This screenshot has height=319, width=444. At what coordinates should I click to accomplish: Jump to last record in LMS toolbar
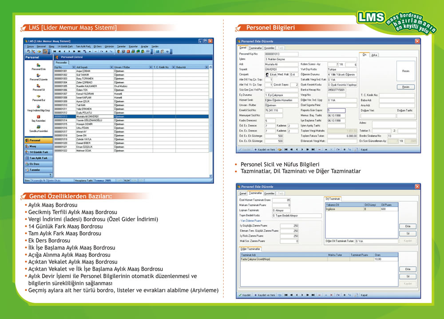coord(79,52)
